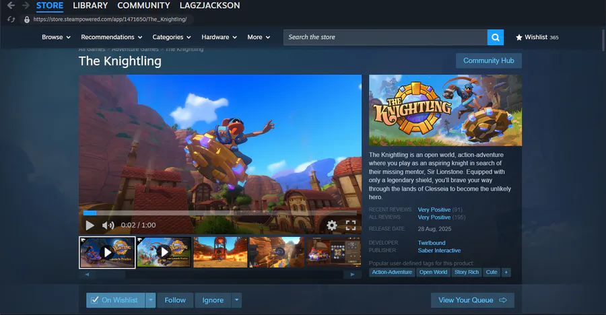606x315 pixels.
Task: Select the inventory menu screenshot thumbnail
Action: click(333, 252)
